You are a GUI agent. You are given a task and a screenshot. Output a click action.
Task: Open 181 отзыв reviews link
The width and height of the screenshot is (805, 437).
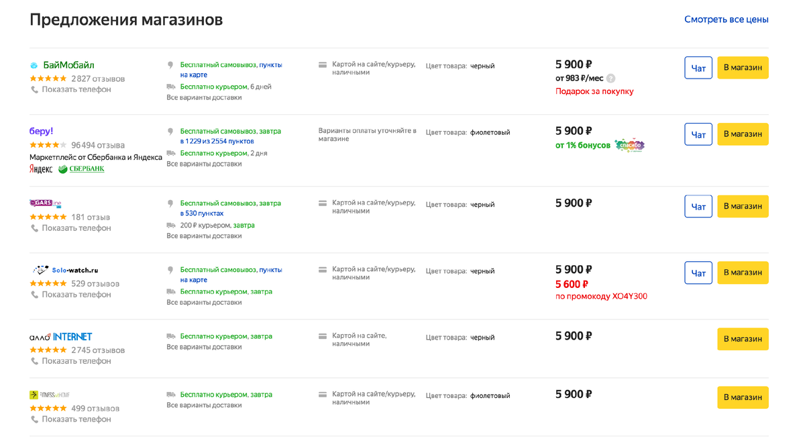[91, 217]
